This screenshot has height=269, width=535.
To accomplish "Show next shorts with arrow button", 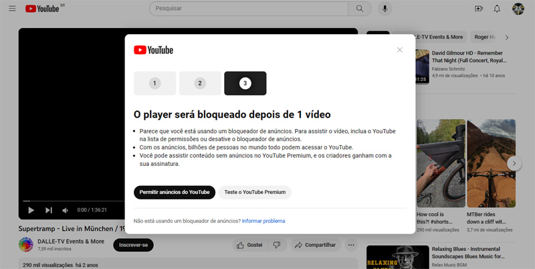I will (x=514, y=163).
